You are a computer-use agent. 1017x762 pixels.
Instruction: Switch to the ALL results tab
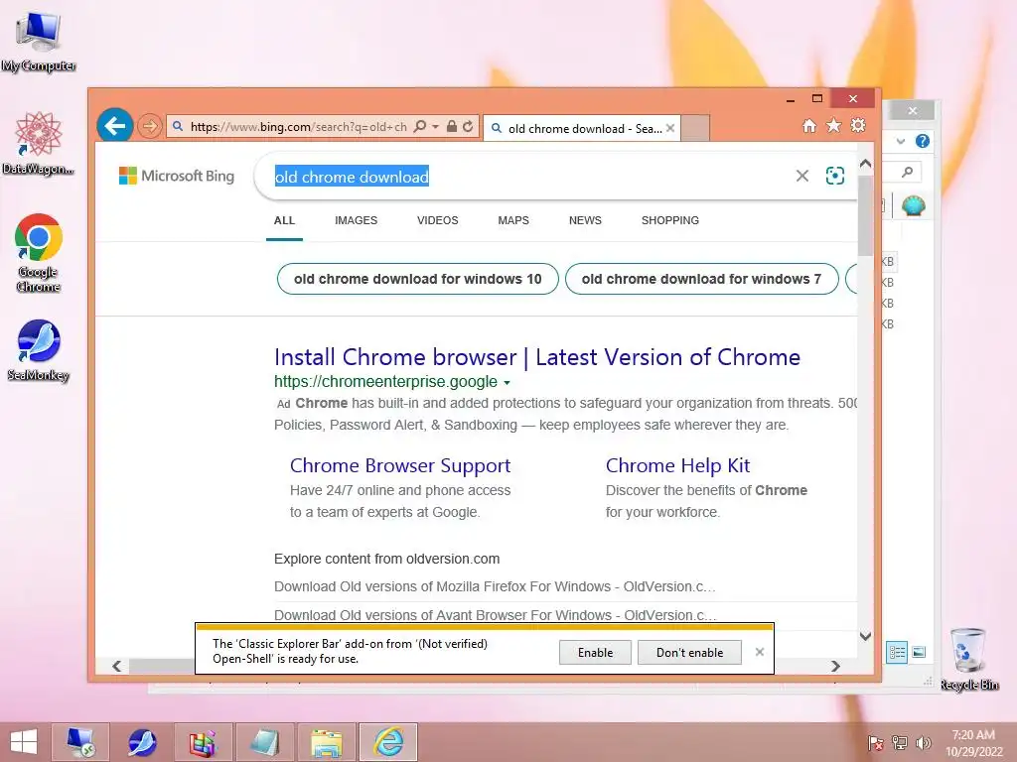[x=284, y=220]
